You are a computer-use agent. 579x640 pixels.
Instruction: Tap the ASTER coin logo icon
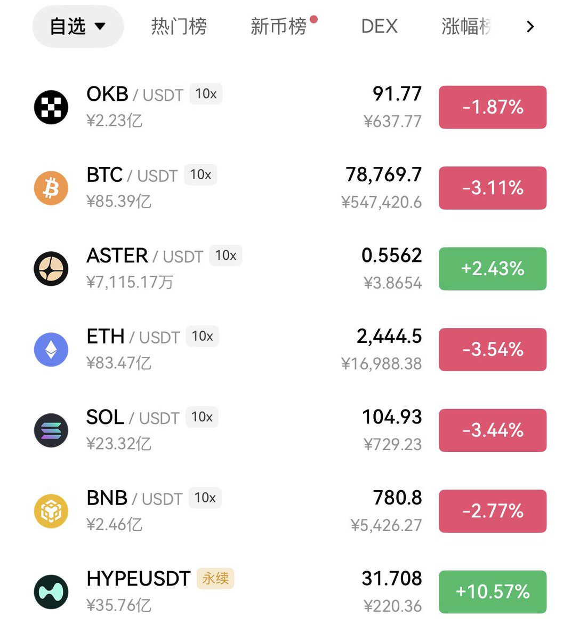point(51,269)
